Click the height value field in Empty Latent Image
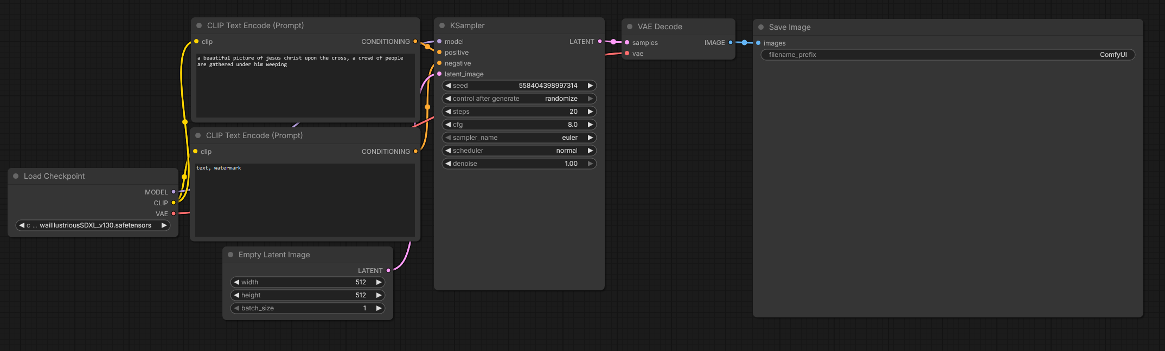 [x=308, y=295]
